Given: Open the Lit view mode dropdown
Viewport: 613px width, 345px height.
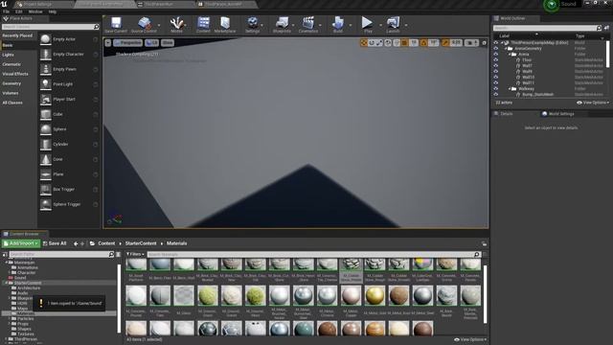Looking at the screenshot, I should click(151, 42).
